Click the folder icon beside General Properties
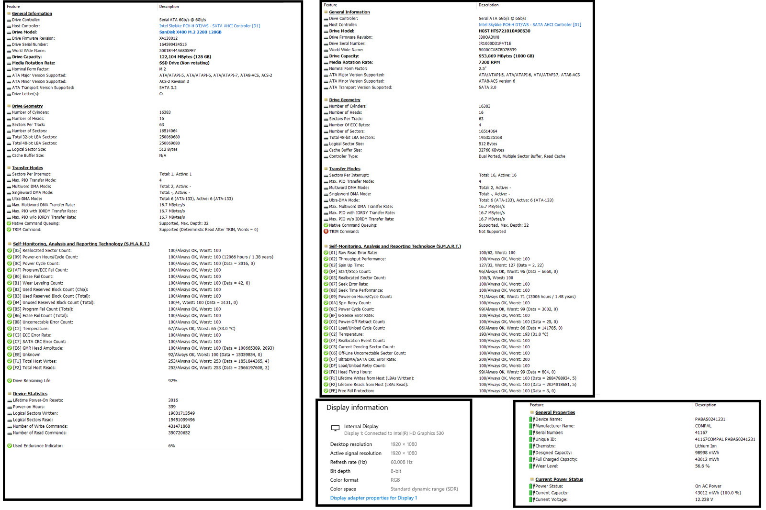 tap(532, 412)
